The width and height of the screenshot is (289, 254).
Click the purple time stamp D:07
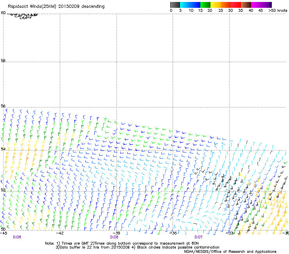pos(198,237)
